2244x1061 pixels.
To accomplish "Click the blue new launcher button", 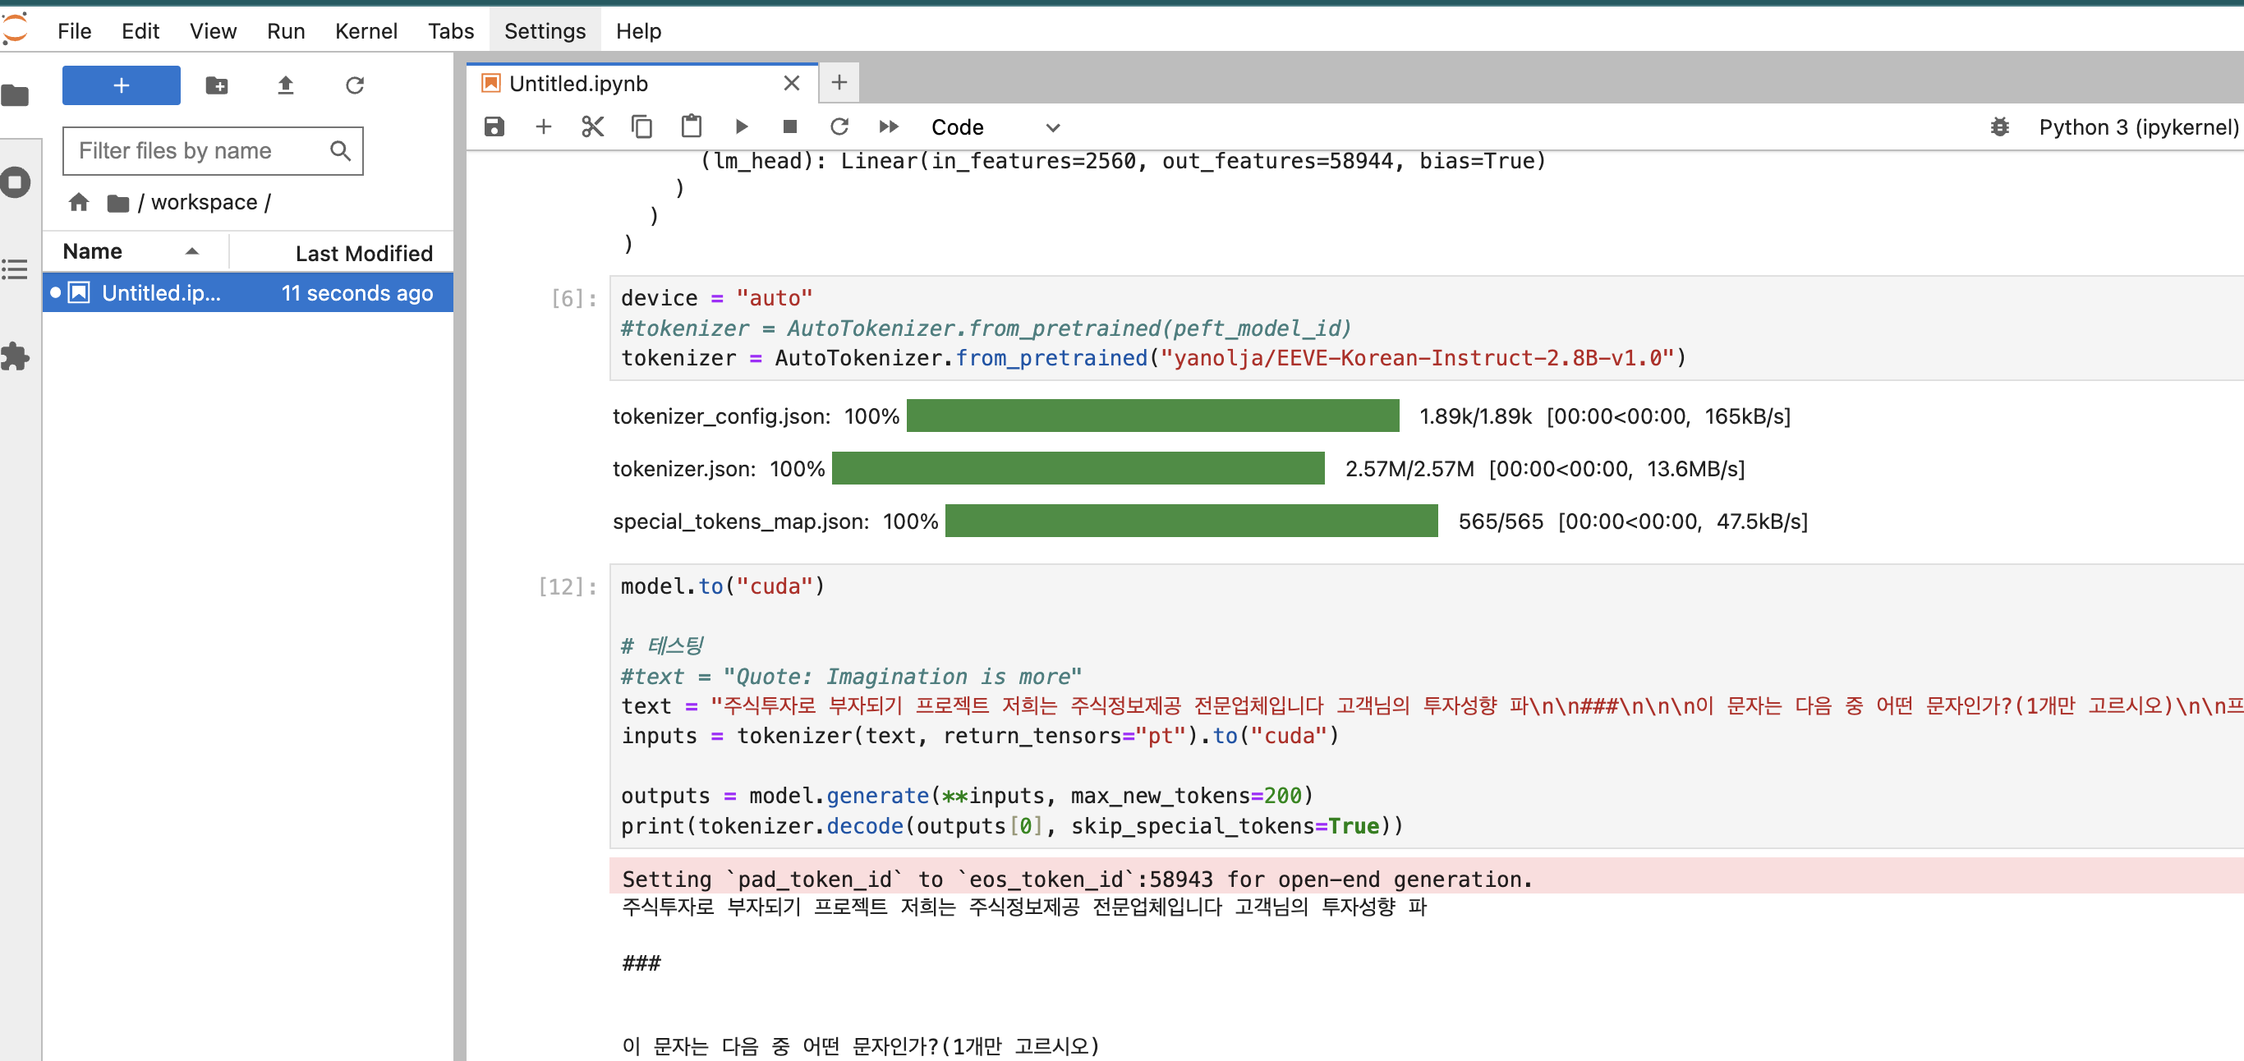I will point(121,85).
